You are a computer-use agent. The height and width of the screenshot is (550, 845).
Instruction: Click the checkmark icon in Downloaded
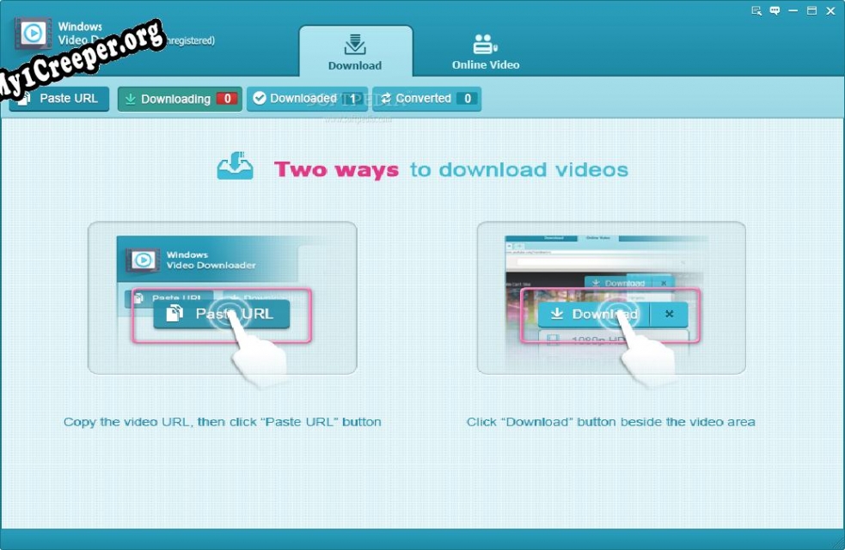(259, 99)
